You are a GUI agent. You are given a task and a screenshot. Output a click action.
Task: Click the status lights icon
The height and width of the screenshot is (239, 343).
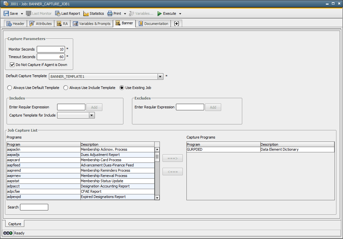pos(8,233)
